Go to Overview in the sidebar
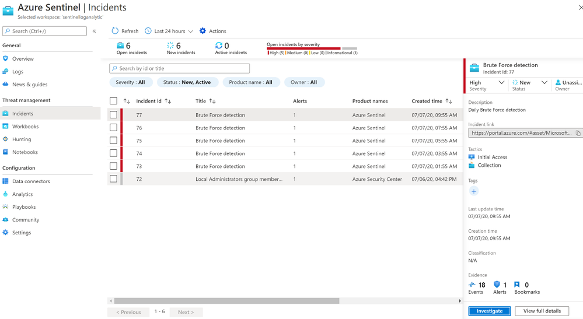The width and height of the screenshot is (583, 319). point(23,59)
